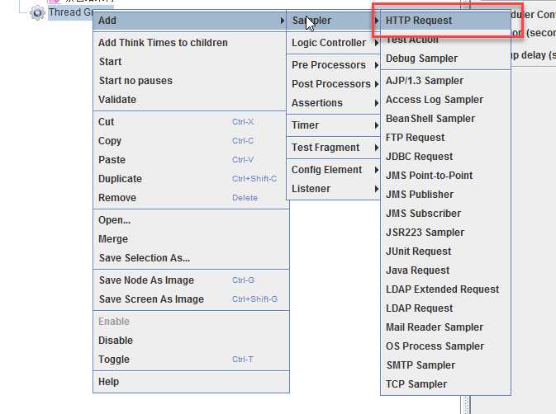Open the Pre Processors submenu
This screenshot has height=414, width=556.
tap(329, 65)
